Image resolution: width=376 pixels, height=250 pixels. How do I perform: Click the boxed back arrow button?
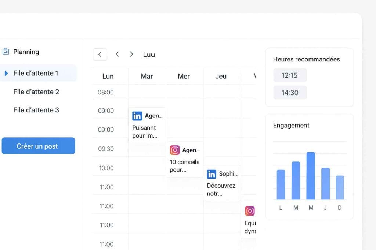coord(100,55)
